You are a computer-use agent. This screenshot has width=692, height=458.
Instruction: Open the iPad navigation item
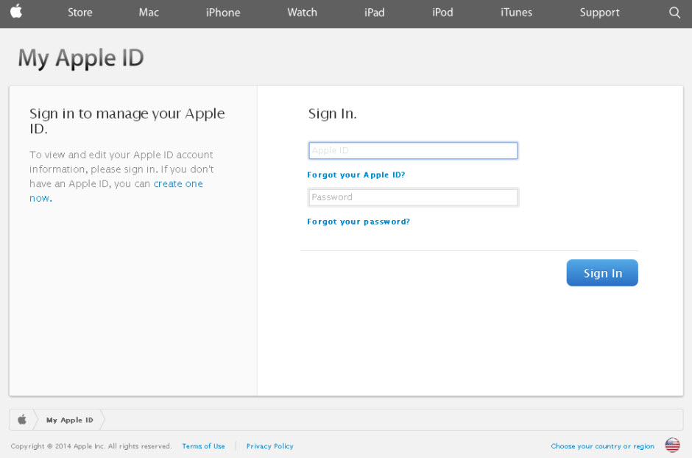point(374,13)
